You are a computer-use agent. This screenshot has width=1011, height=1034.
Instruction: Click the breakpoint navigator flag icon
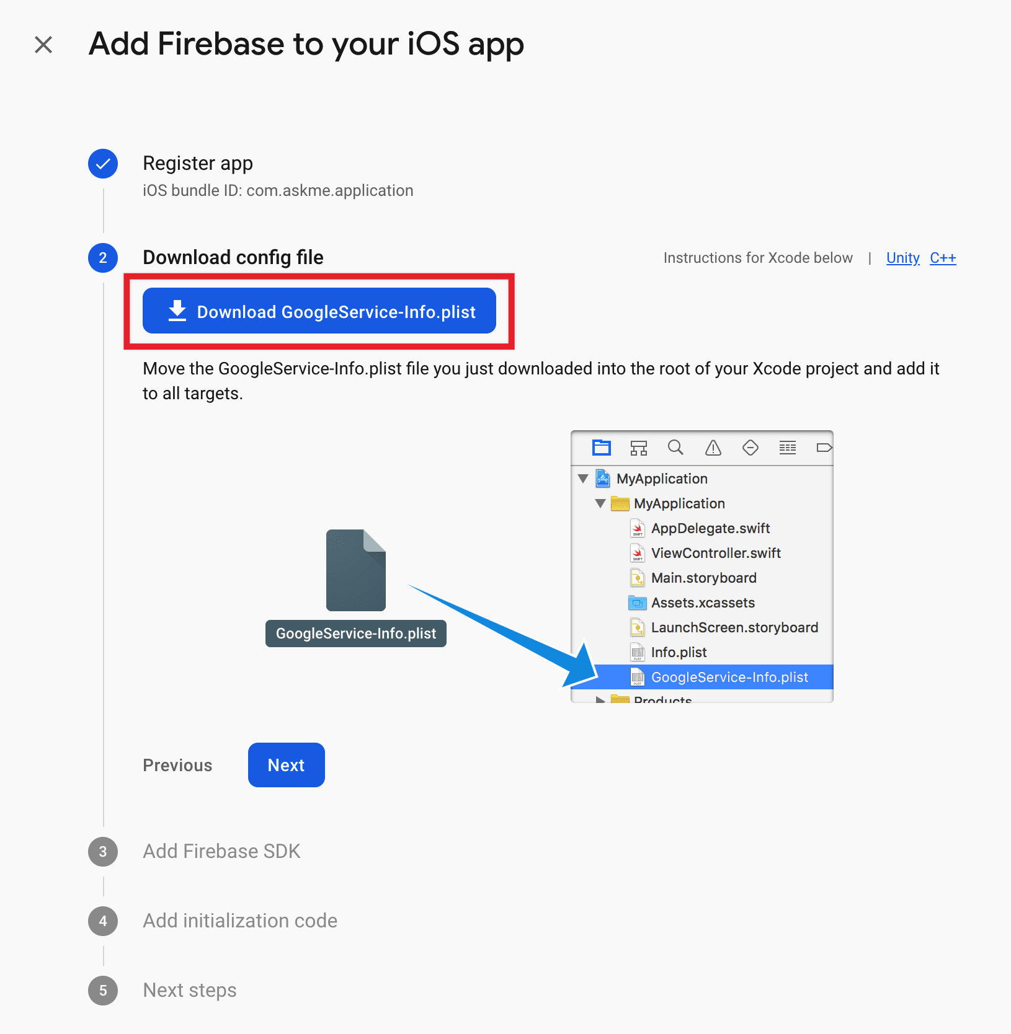click(x=824, y=448)
